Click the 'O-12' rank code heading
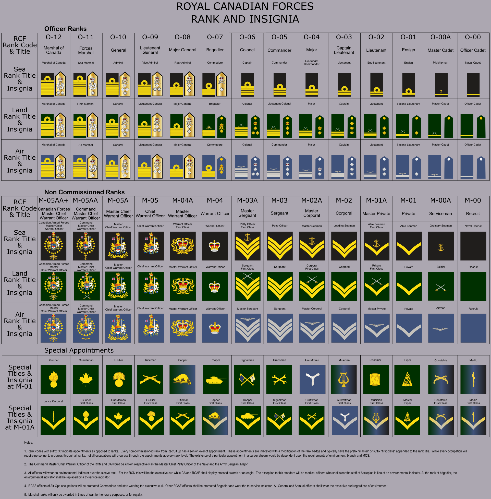Viewport: 491px width, 499px height. [x=54, y=37]
